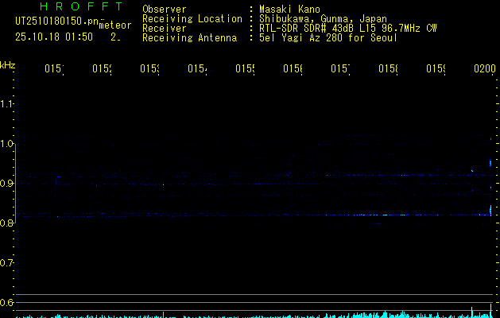Click the kHz axis unit label

point(7,64)
